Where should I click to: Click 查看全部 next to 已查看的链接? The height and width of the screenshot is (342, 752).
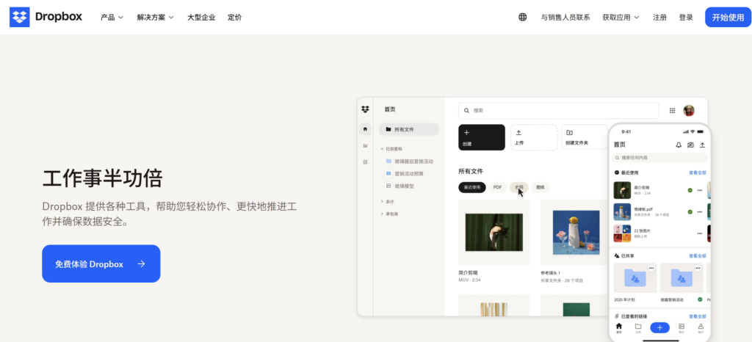698,316
